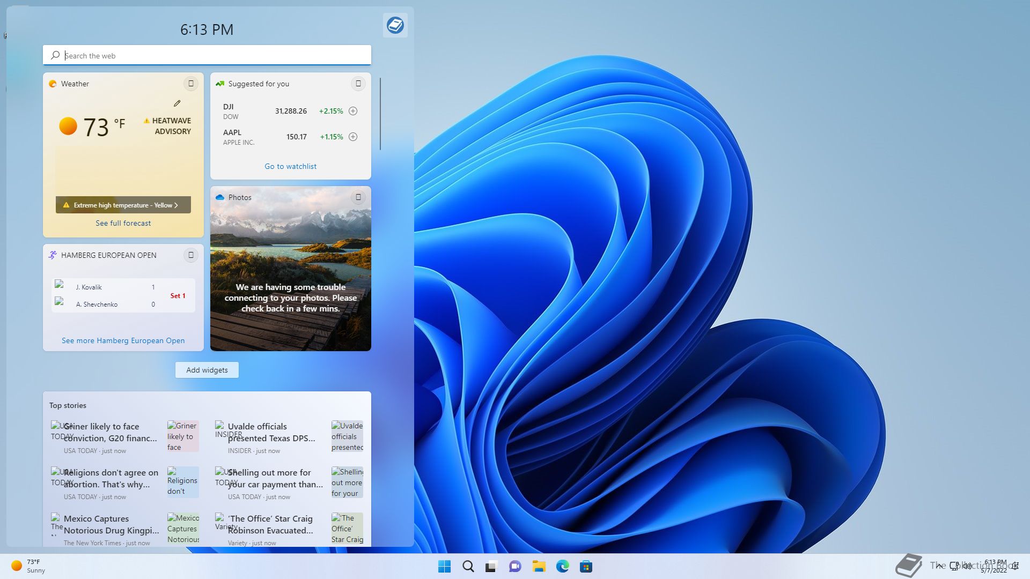The height and width of the screenshot is (579, 1030).
Task: Select the AAPL Apple Inc. stock row
Action: point(290,137)
